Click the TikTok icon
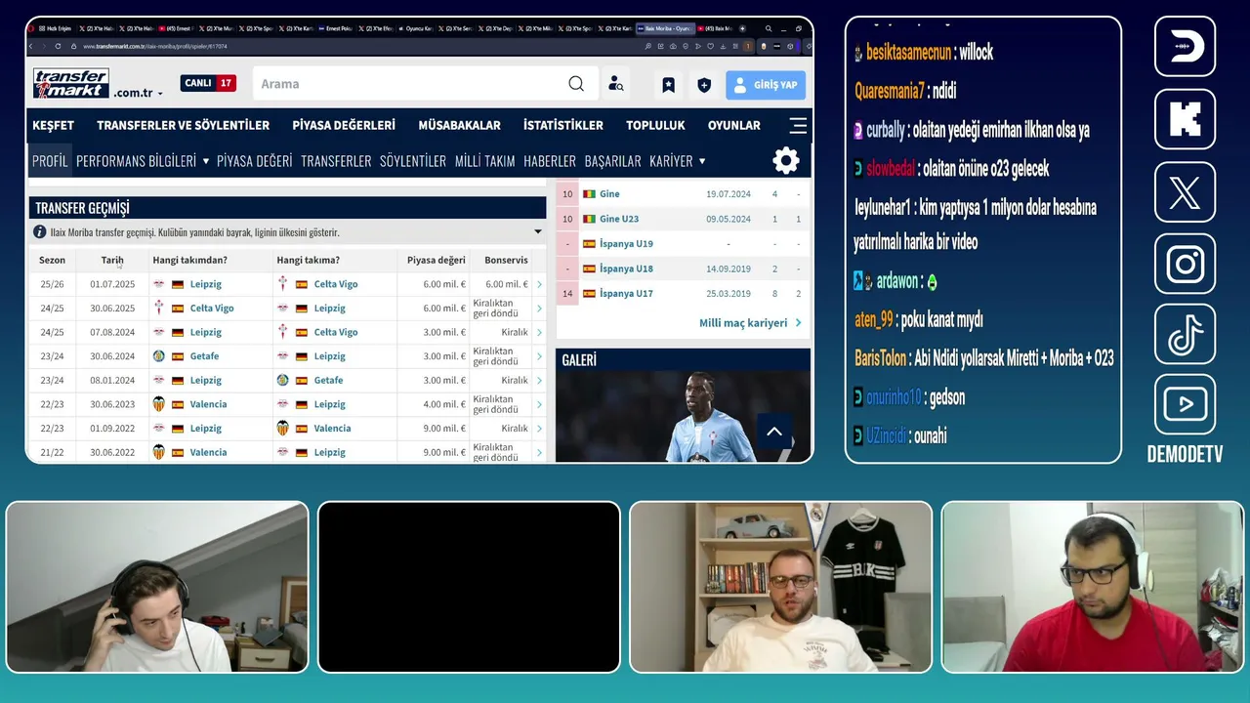 [x=1185, y=335]
